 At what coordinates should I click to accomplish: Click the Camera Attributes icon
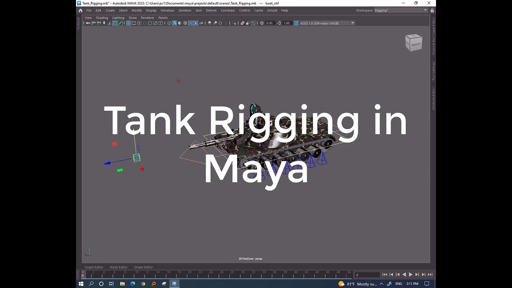98,23
